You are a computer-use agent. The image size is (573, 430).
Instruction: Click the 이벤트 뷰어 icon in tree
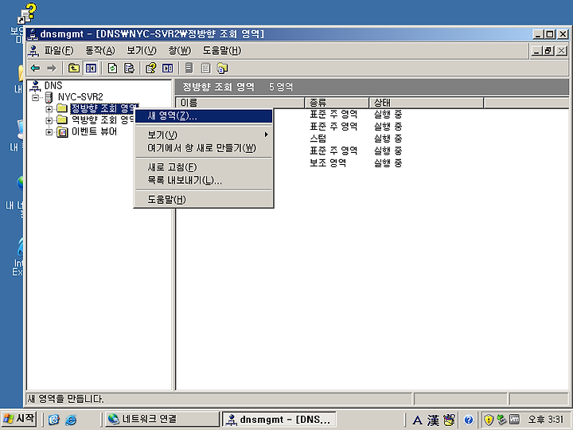coord(63,132)
